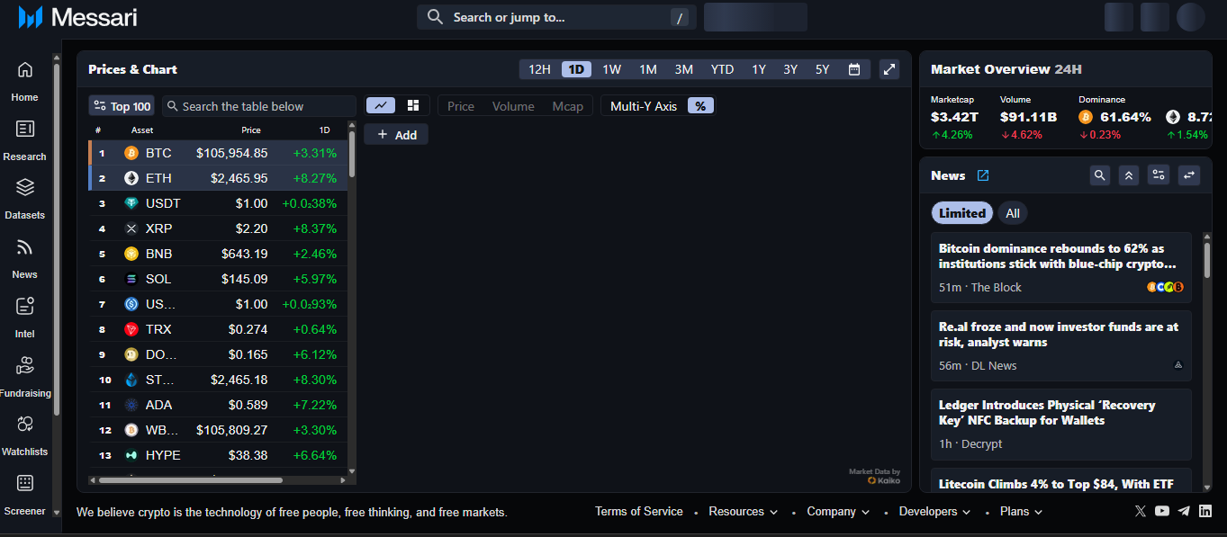Open News panel in external view

pos(983,175)
